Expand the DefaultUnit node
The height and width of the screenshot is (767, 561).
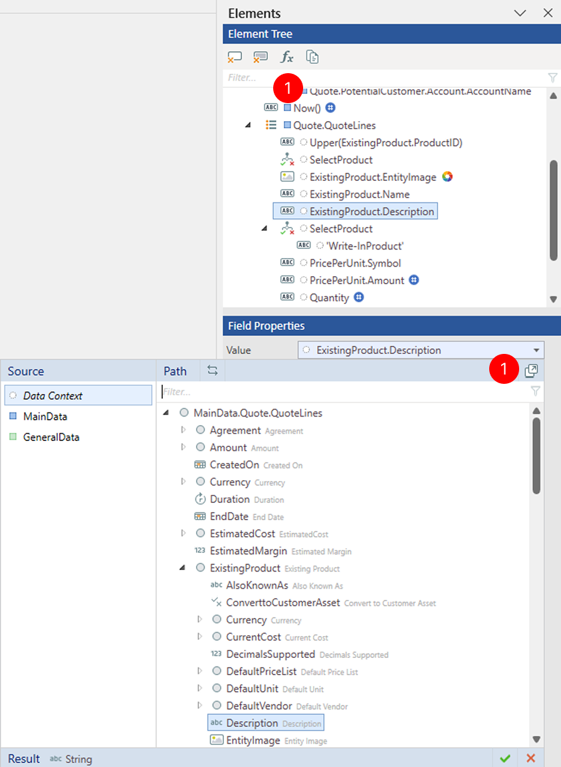[199, 689]
